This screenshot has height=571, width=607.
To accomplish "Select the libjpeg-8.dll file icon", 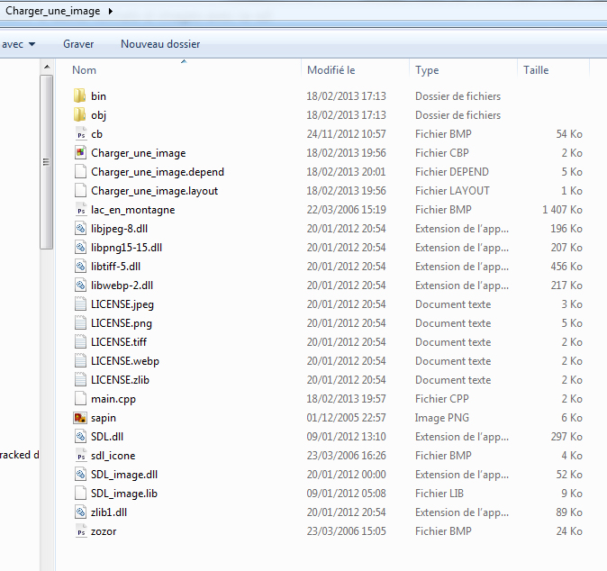I will pos(79,229).
